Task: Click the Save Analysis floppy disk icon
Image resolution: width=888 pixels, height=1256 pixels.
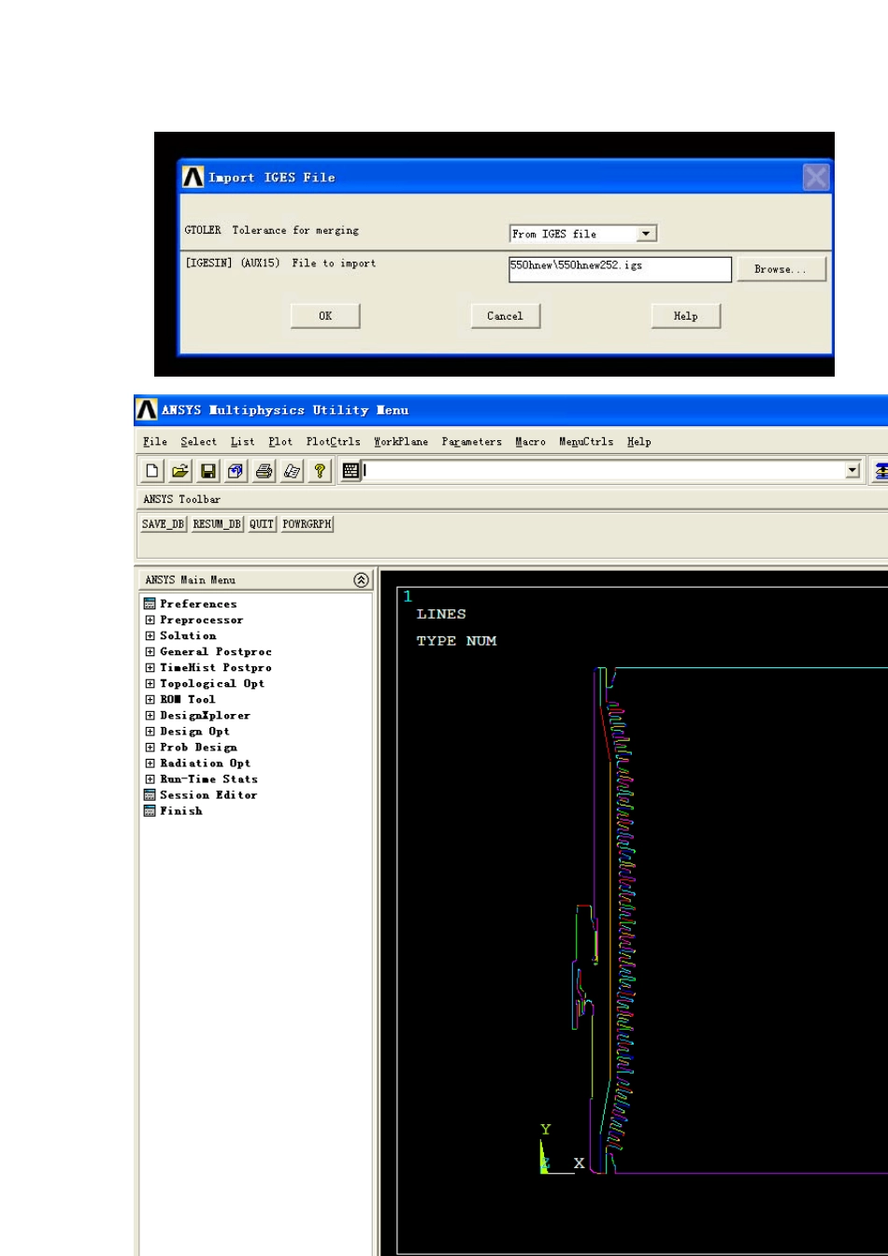Action: pos(209,472)
